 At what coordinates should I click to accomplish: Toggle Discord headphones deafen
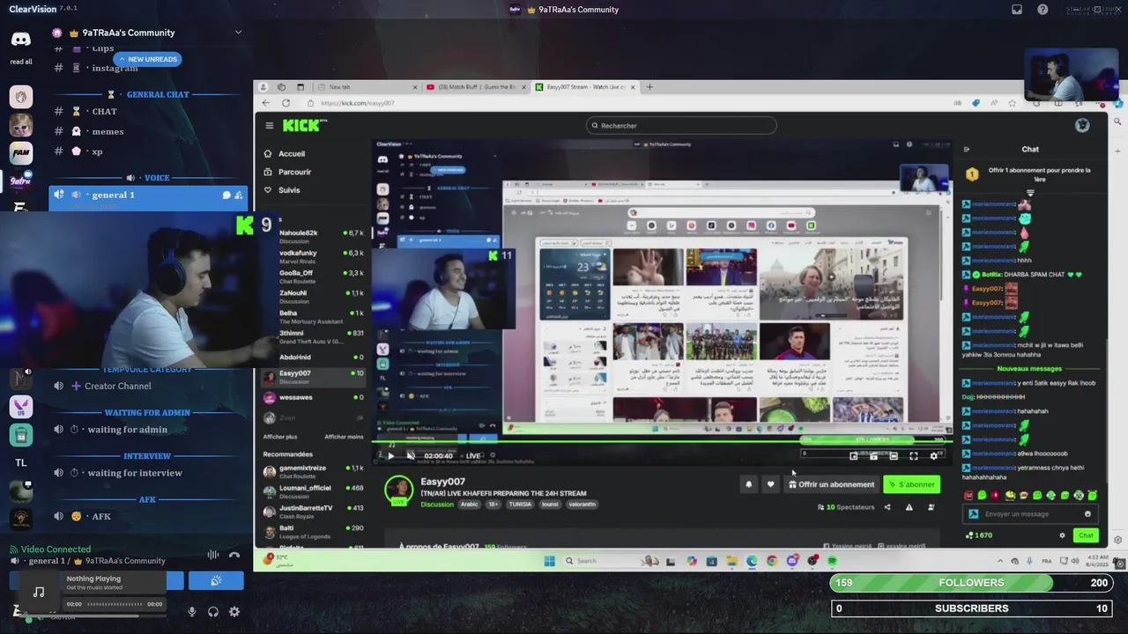pos(213,611)
